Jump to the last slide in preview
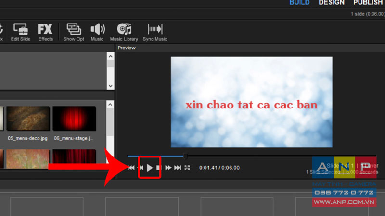 tap(178, 168)
